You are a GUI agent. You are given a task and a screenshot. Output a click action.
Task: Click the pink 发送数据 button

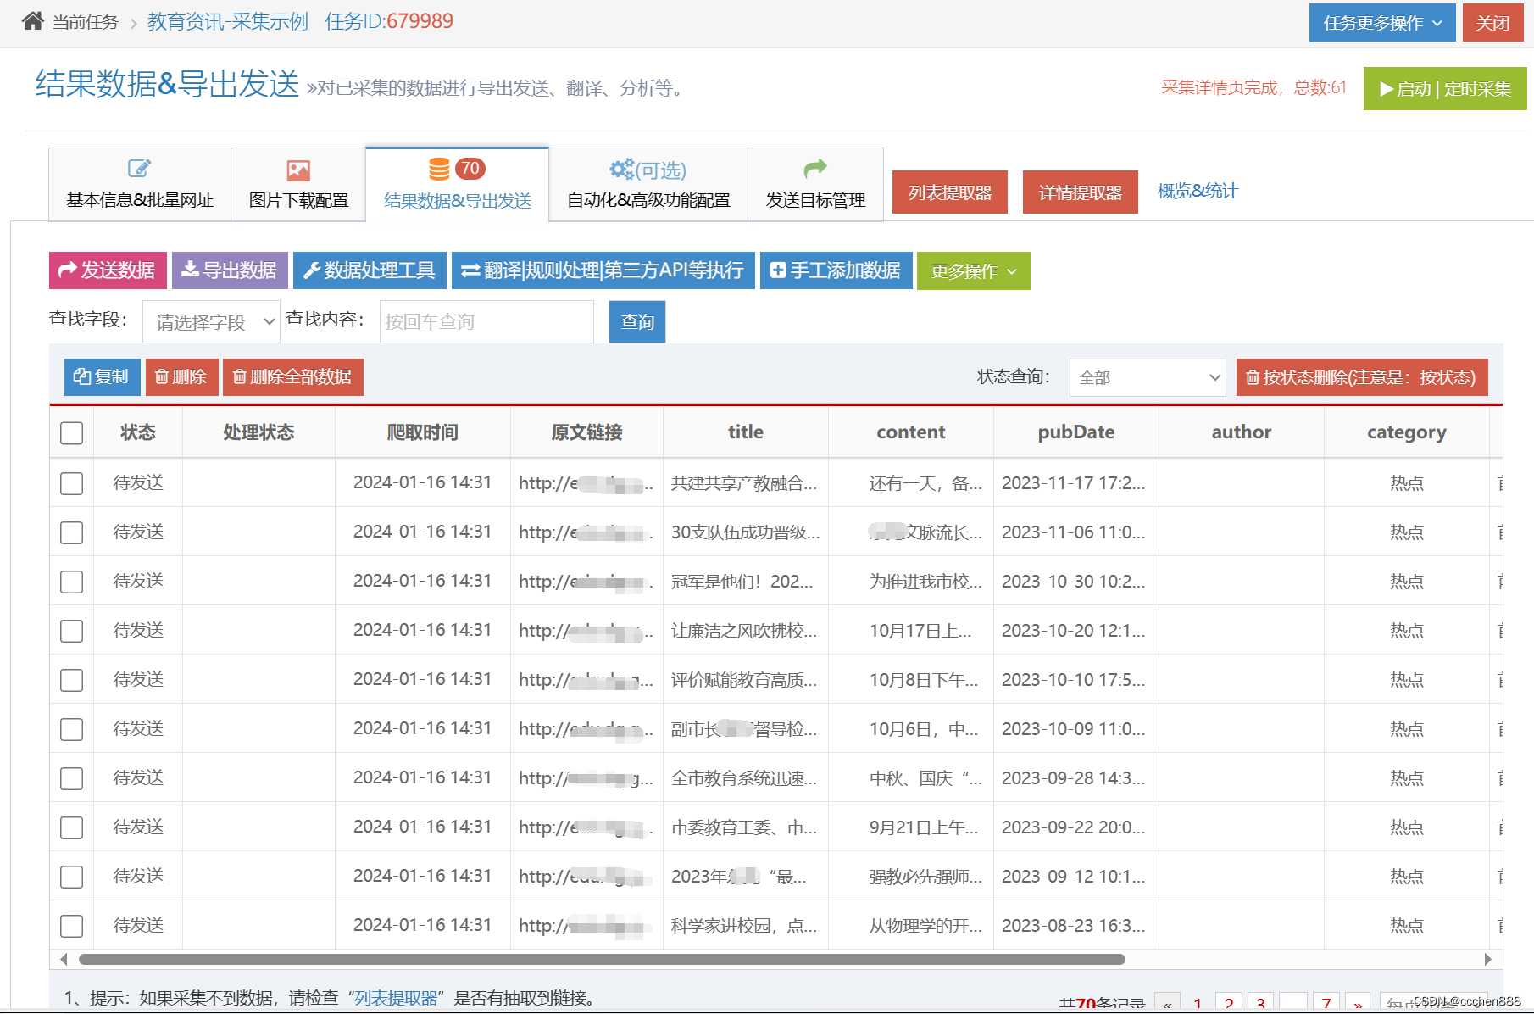[108, 270]
